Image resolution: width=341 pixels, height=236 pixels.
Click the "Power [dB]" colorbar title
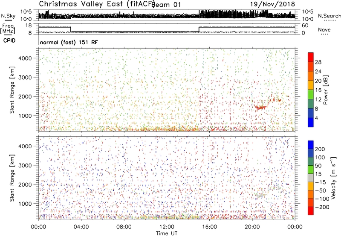pyautogui.click(x=326, y=90)
